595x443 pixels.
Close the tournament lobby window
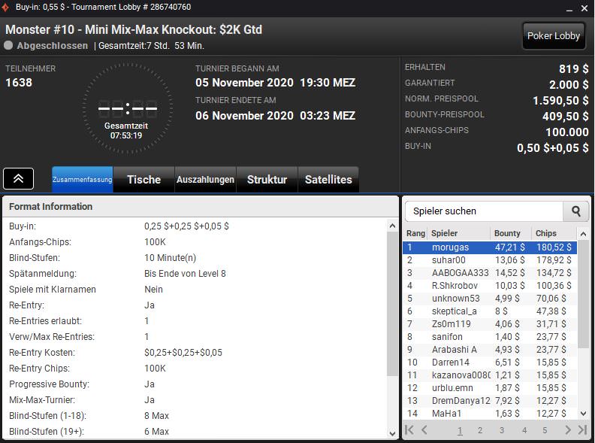click(x=584, y=7)
